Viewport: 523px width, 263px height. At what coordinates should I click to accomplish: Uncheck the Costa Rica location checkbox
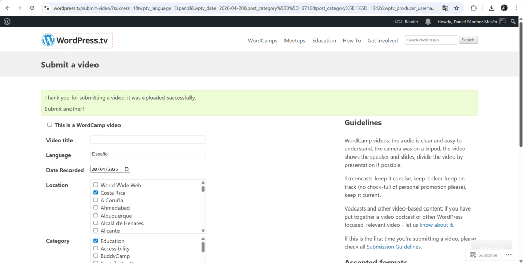click(x=96, y=193)
